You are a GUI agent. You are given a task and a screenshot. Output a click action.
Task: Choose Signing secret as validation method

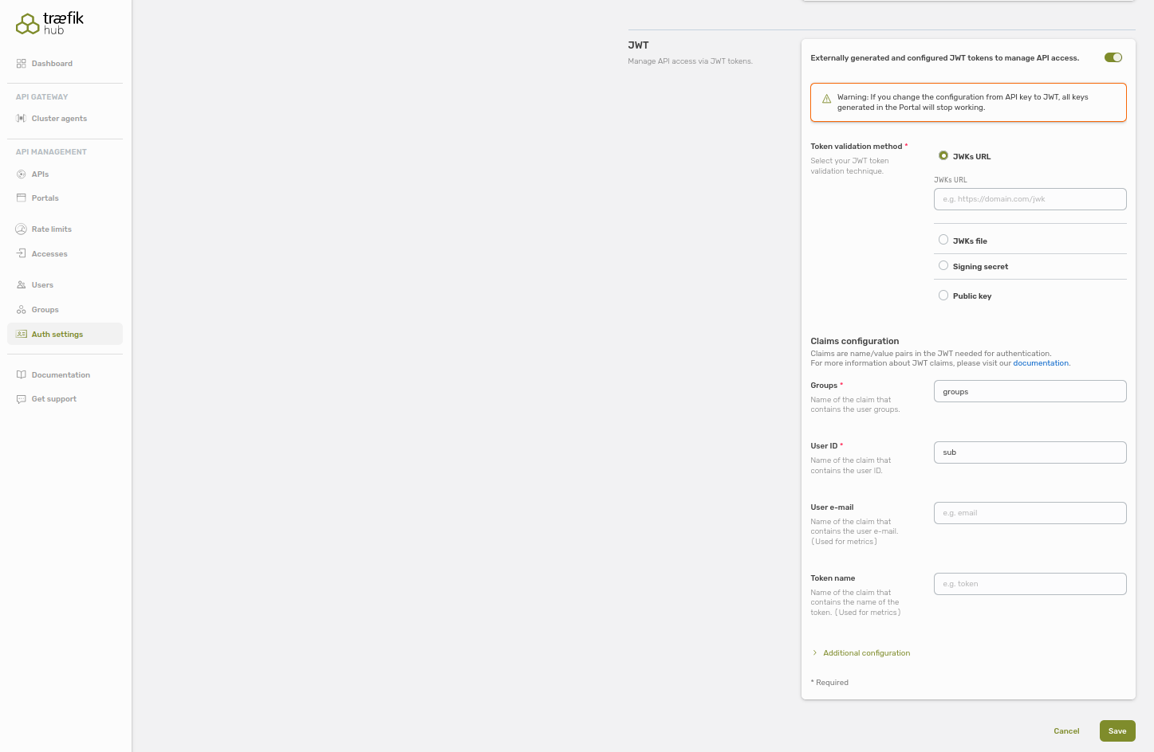(943, 264)
